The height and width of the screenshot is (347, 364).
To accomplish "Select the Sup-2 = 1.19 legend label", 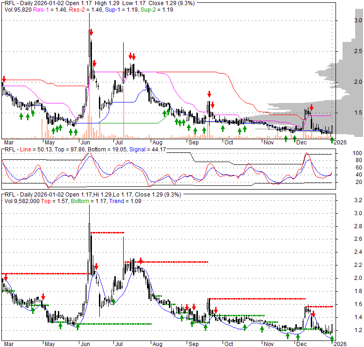I will pyautogui.click(x=157, y=10).
